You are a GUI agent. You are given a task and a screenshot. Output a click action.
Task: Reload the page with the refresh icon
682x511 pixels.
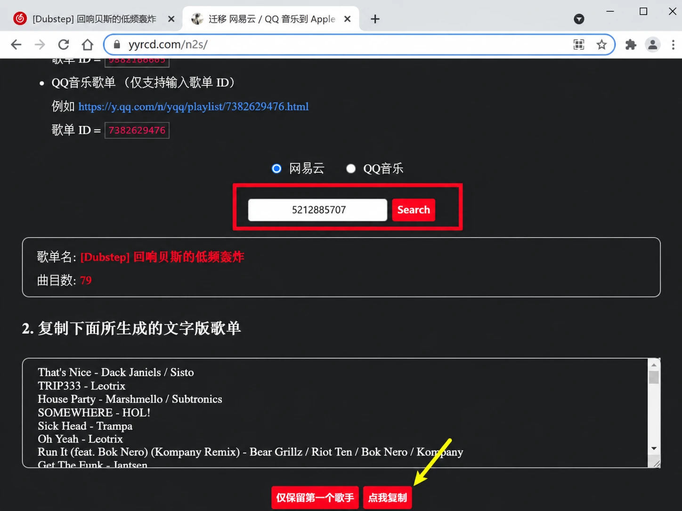(64, 45)
